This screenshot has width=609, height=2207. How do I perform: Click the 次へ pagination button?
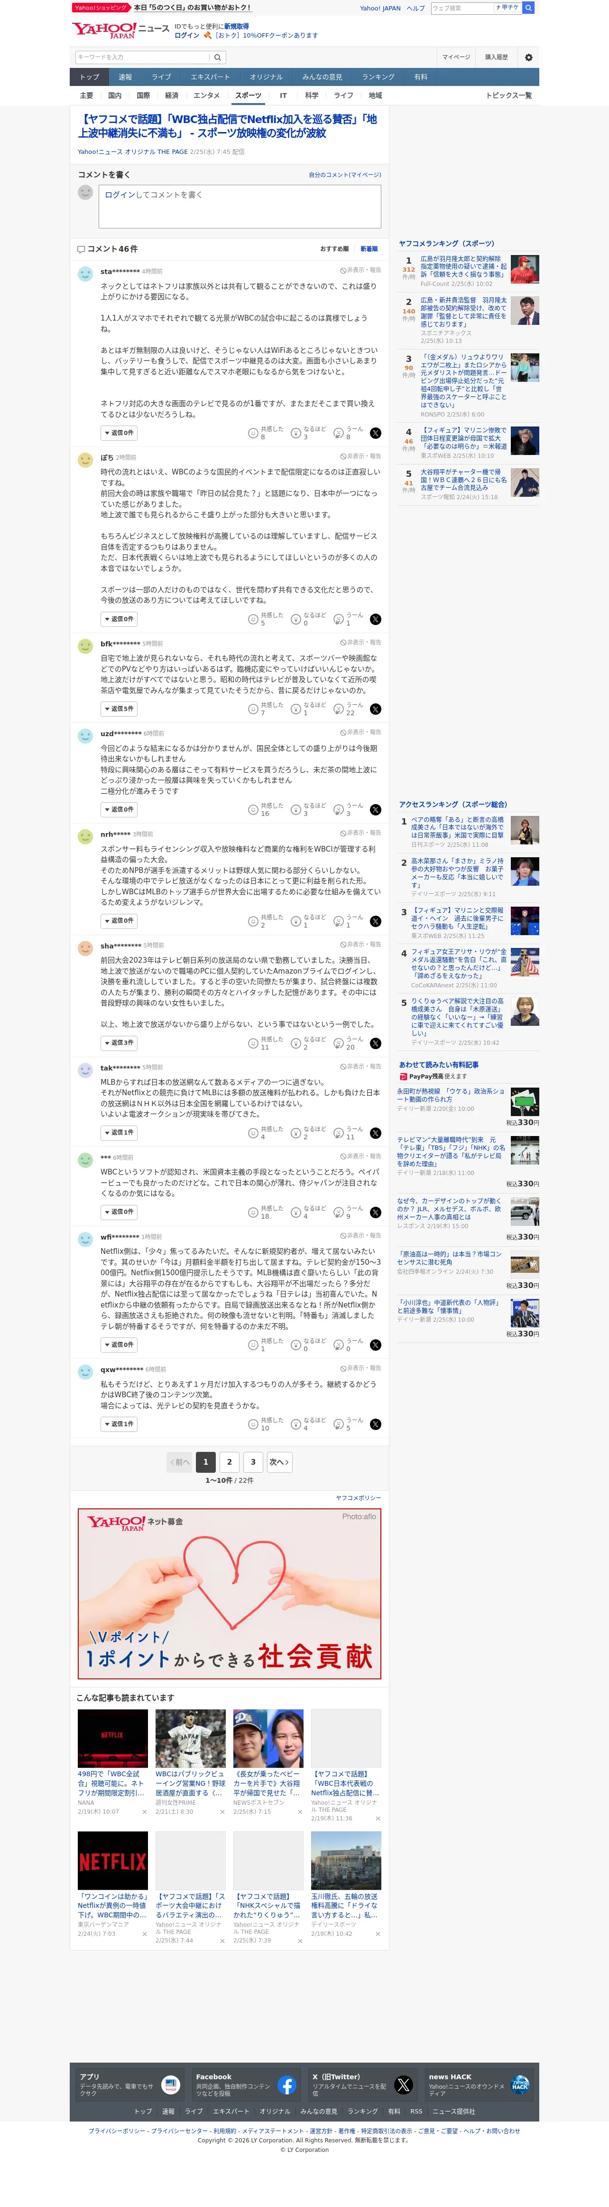point(279,1462)
